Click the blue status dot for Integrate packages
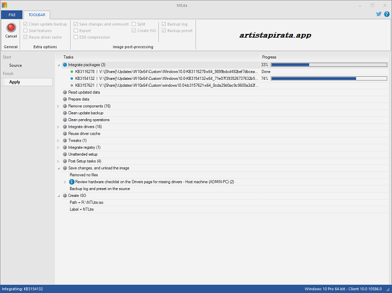392x293 pixels. click(x=65, y=65)
